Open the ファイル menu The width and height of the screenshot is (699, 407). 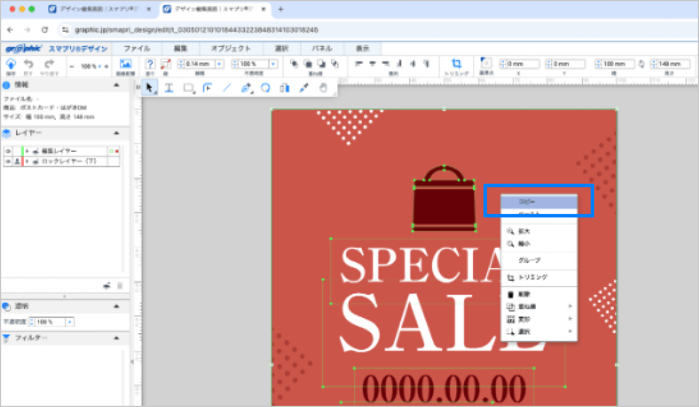coord(137,49)
